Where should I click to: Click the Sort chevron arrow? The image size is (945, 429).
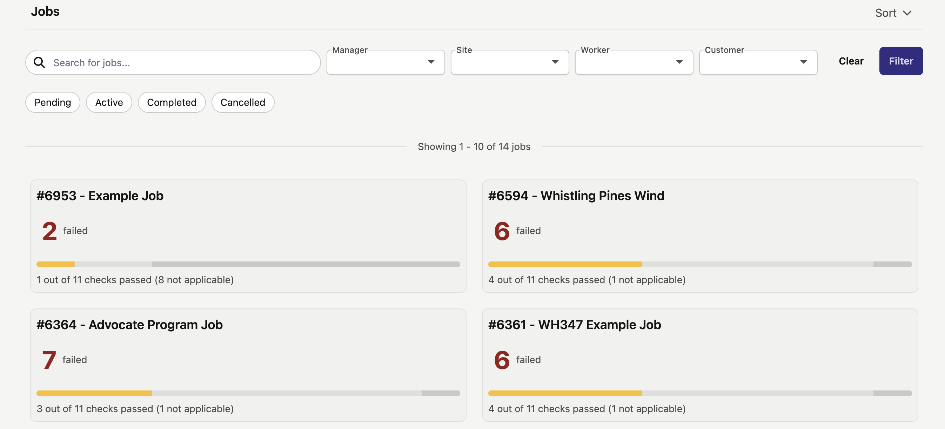coord(907,13)
